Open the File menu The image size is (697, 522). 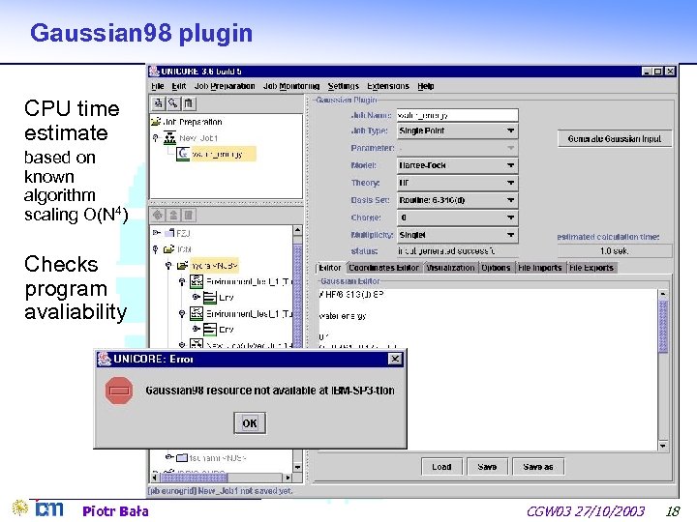[x=158, y=86]
